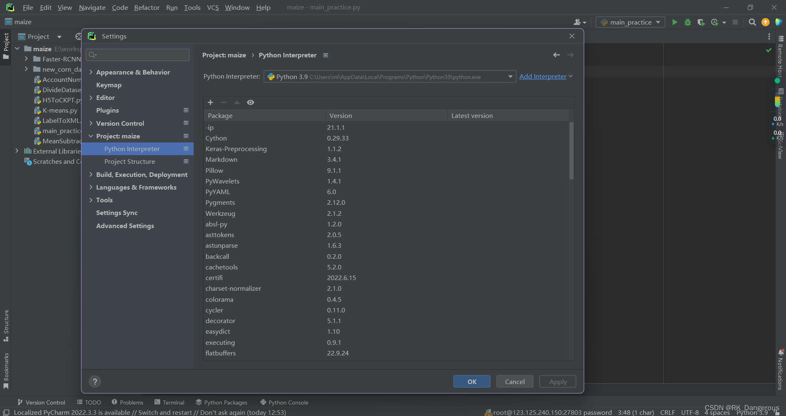Click the JetBrains Toolbox colorful icon

tap(779, 22)
